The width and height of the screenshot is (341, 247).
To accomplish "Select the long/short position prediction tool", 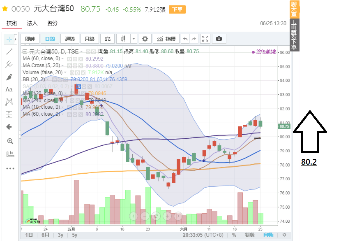I will tap(9, 114).
